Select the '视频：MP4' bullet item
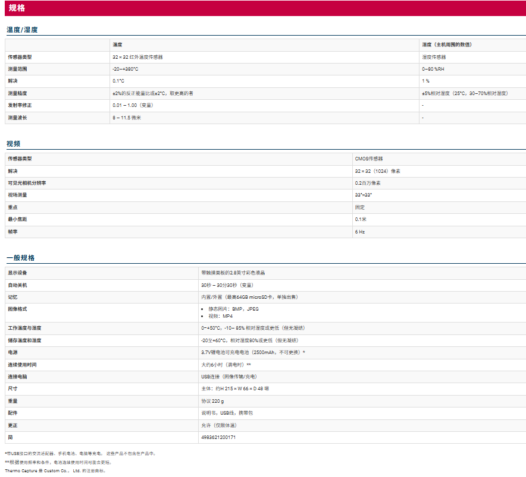The image size is (526, 477). 220,316
